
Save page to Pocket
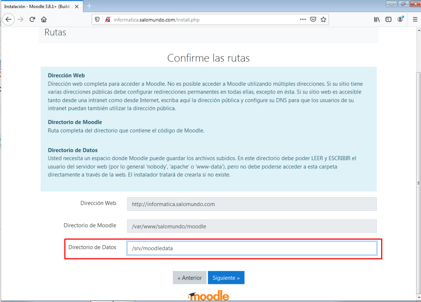[x=313, y=19]
